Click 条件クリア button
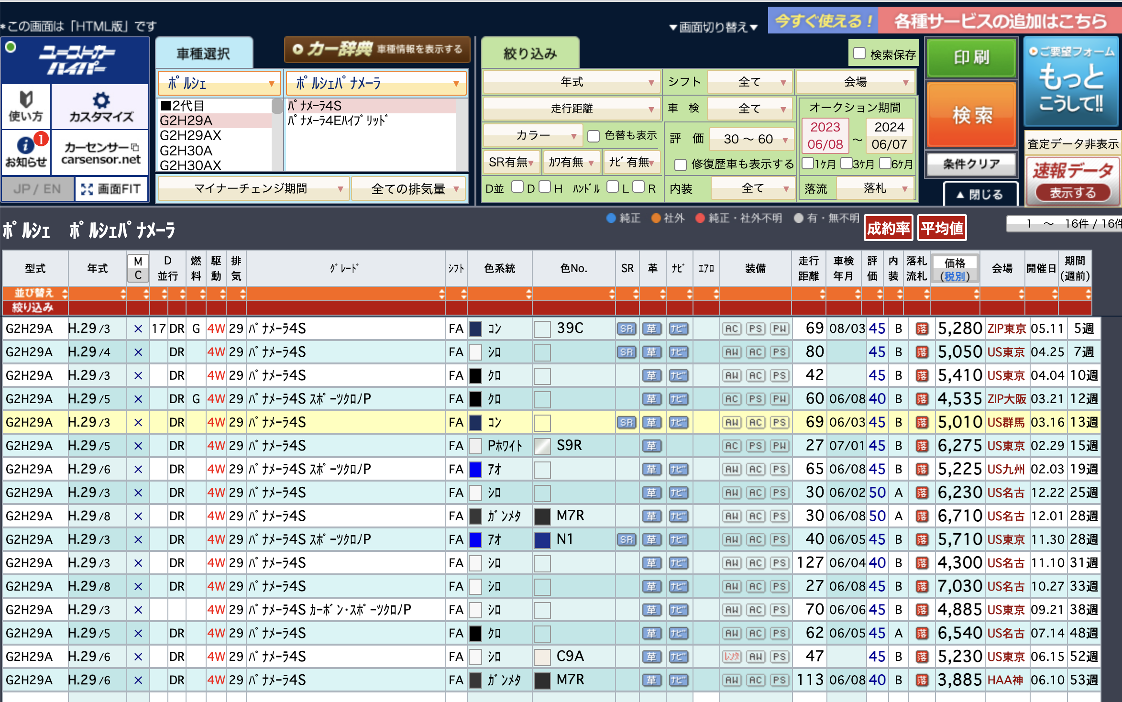The height and width of the screenshot is (702, 1122). (x=971, y=164)
